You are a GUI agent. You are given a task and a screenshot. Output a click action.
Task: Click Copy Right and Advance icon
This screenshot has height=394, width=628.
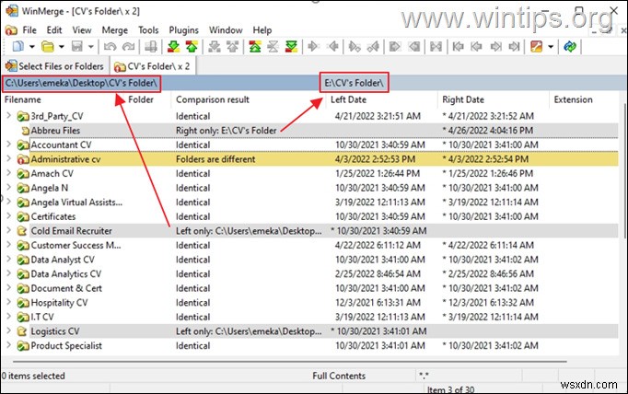(354, 47)
